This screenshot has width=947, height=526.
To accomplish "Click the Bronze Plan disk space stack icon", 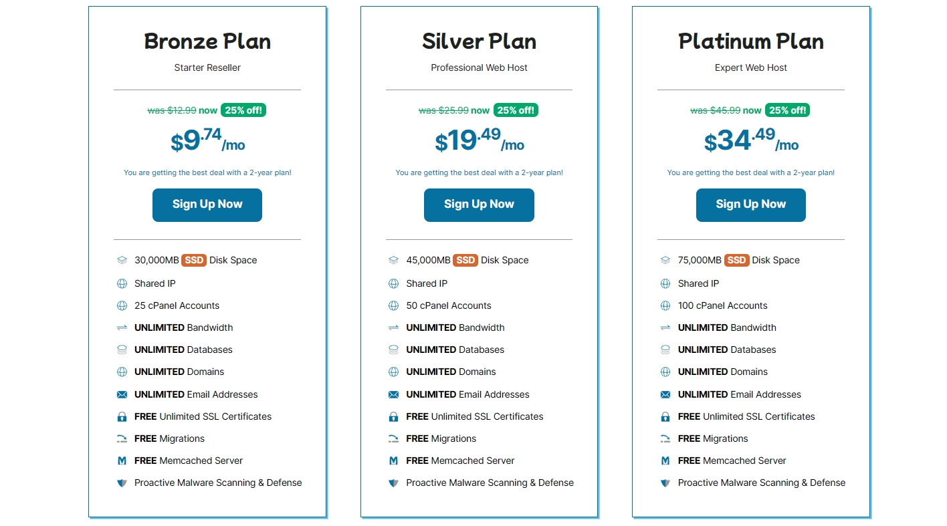I will click(x=122, y=260).
